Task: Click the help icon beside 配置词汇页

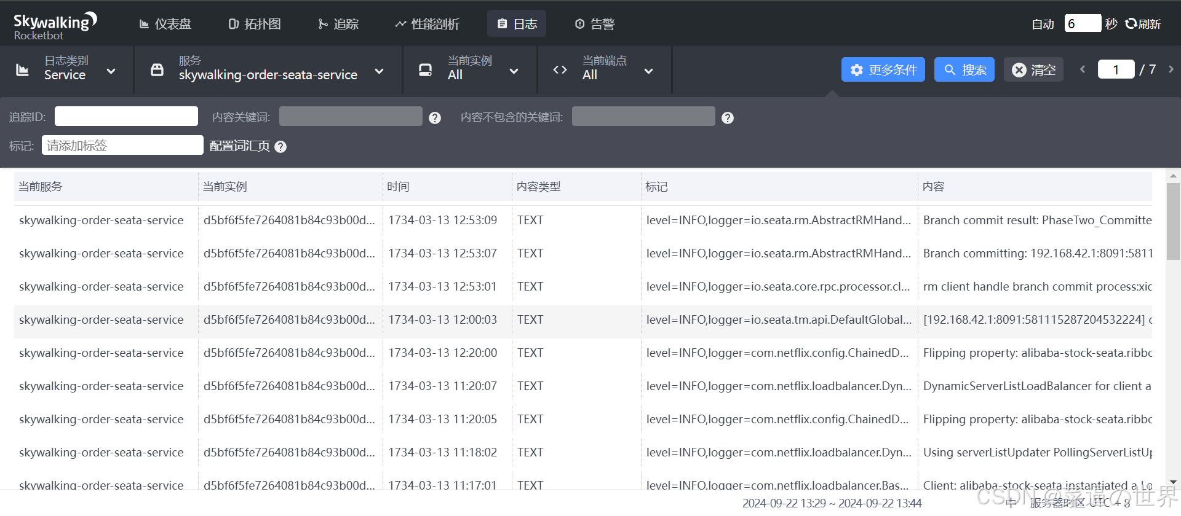Action: click(x=280, y=147)
